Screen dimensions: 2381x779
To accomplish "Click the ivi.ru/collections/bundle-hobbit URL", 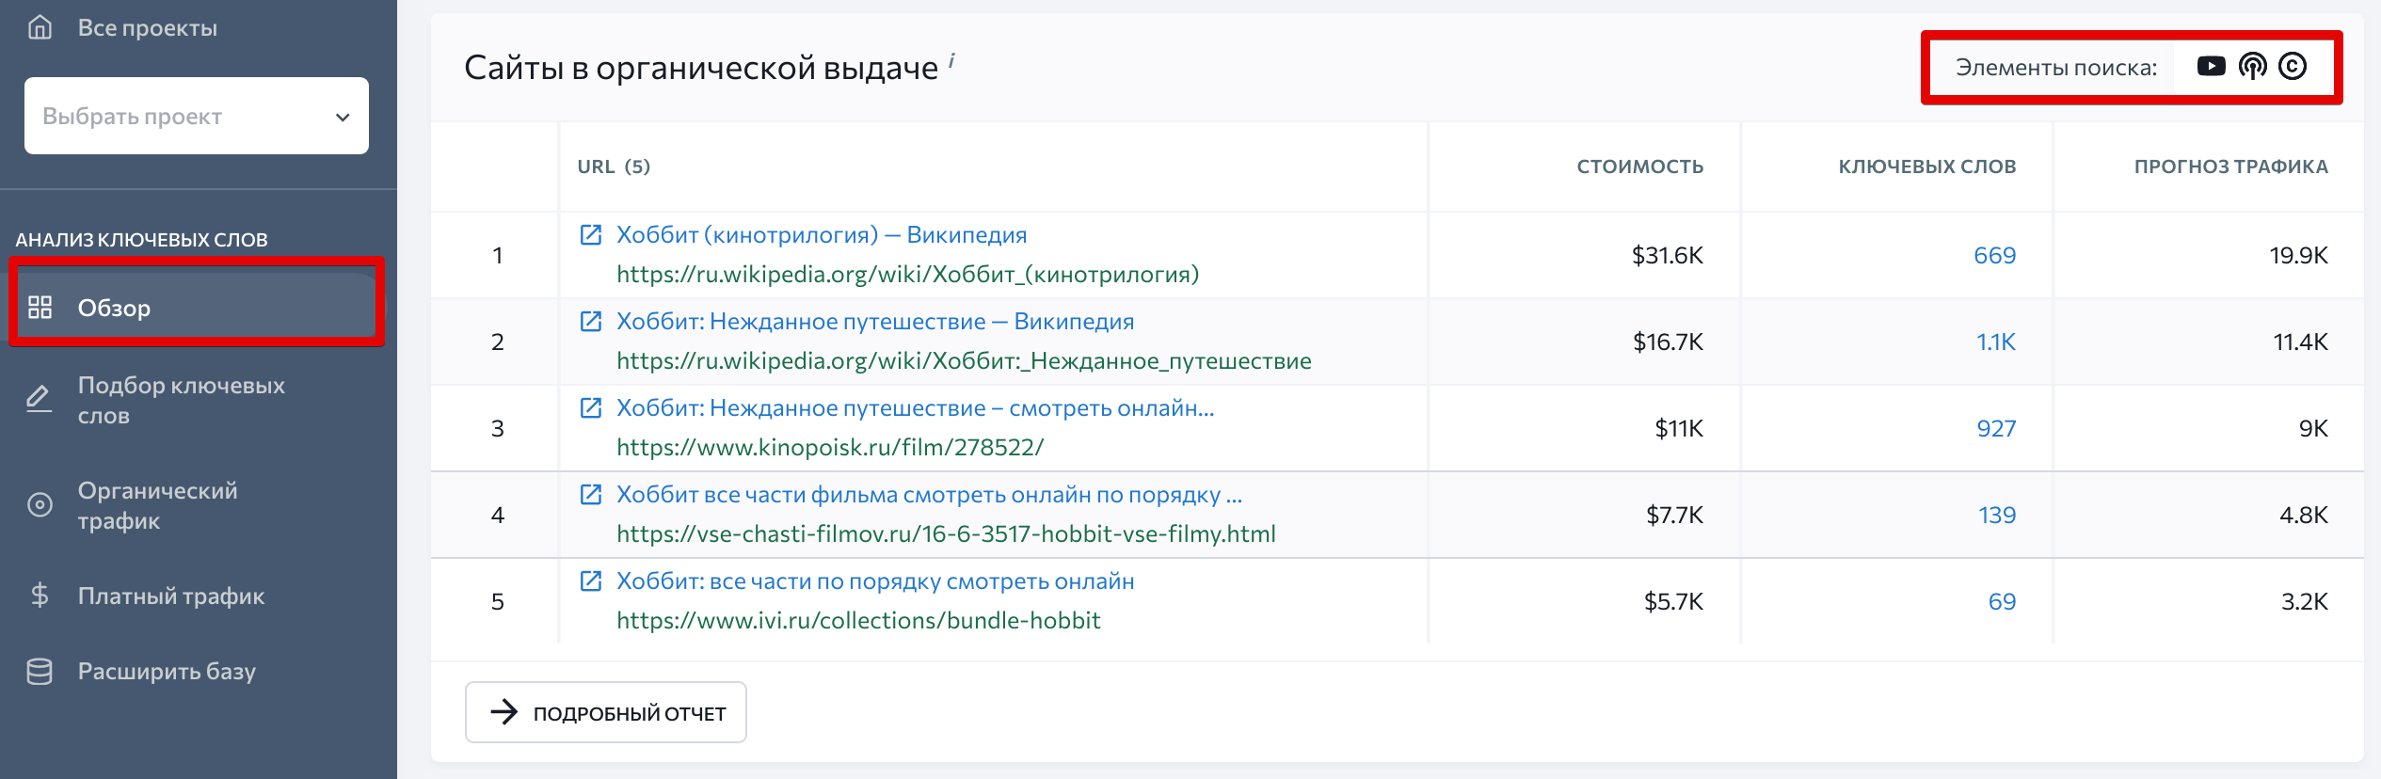I will click(858, 621).
